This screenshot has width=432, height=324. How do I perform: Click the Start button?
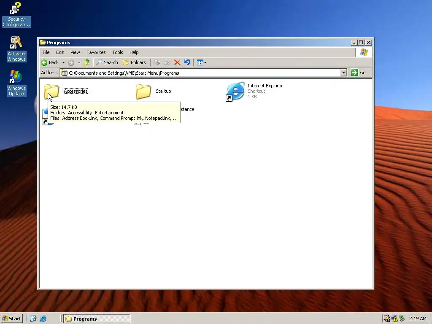coord(11,319)
